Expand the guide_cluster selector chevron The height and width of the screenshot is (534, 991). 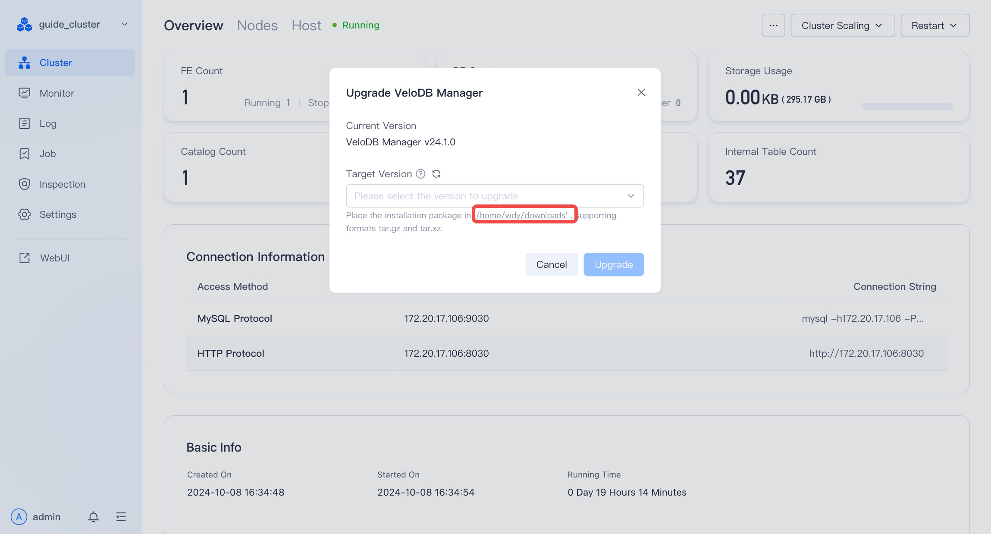point(124,24)
